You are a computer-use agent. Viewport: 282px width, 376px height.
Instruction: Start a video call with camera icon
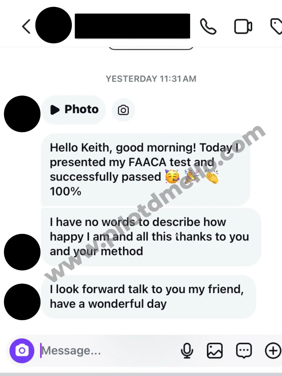click(x=243, y=27)
